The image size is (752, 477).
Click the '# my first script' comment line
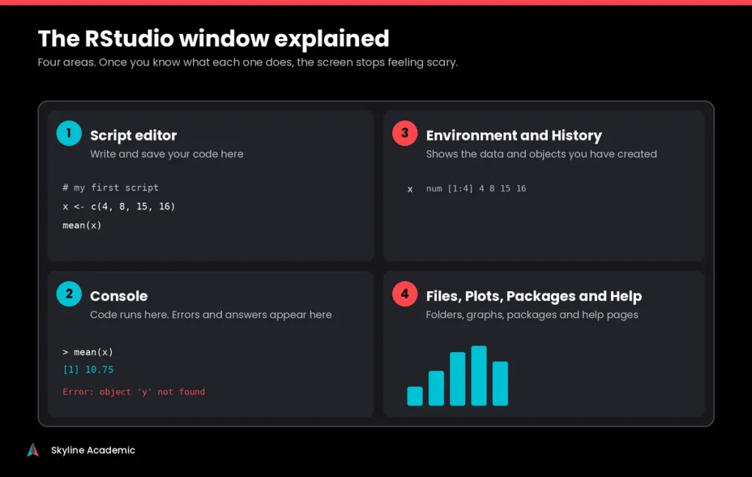pyautogui.click(x=110, y=187)
